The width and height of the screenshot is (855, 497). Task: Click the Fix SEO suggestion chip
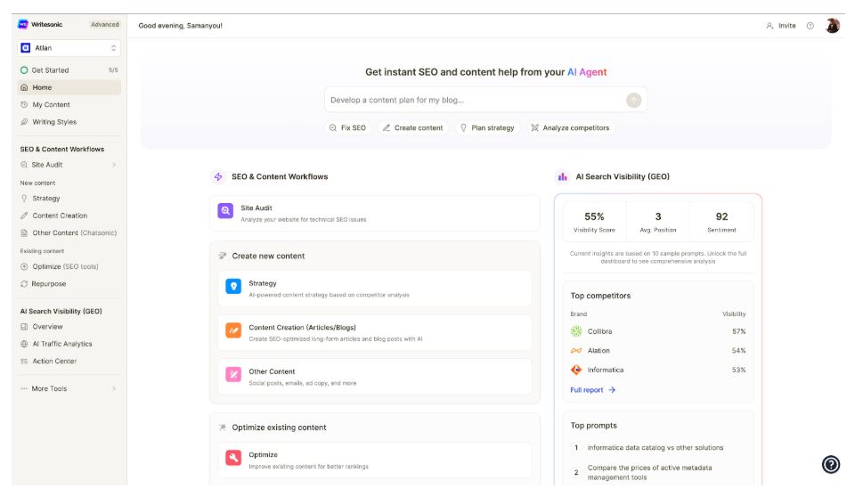pyautogui.click(x=347, y=127)
